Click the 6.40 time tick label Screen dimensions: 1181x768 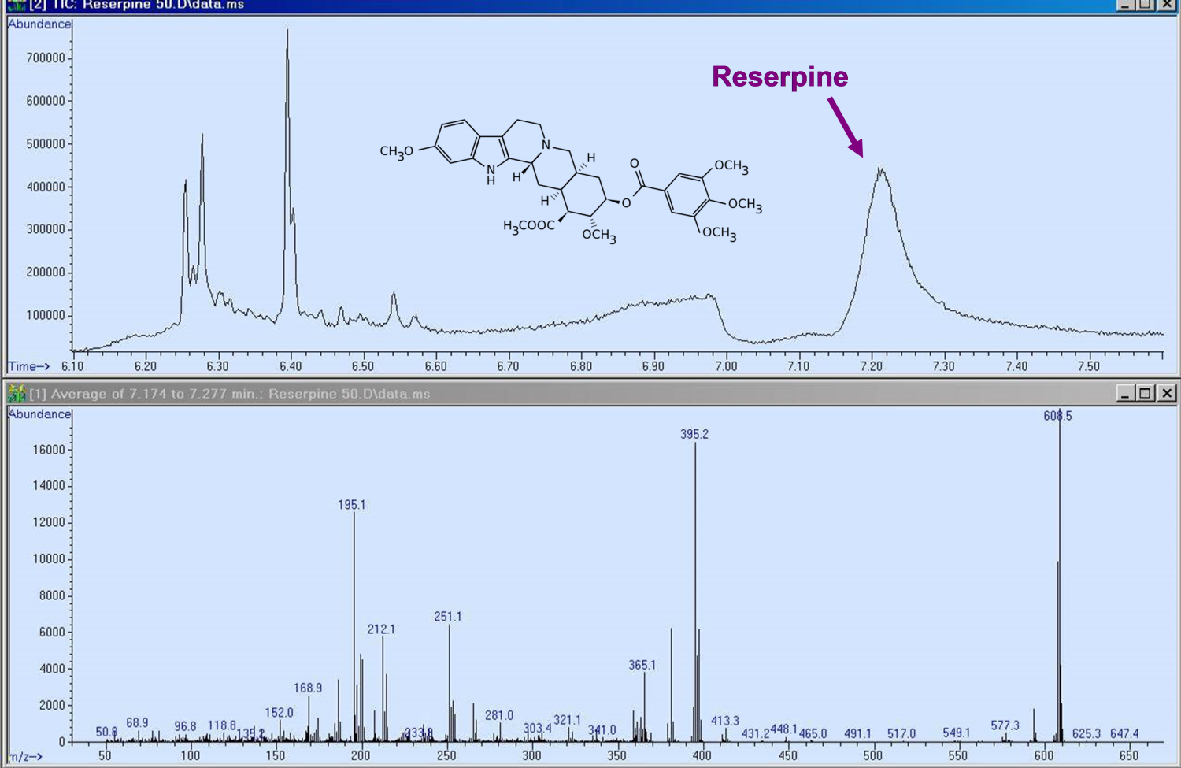[x=291, y=366]
